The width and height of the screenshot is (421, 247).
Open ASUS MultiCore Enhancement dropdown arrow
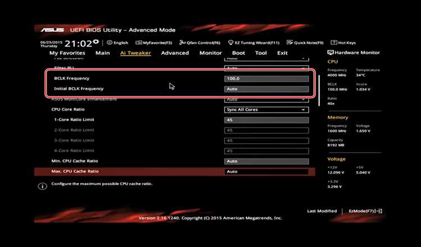click(303, 99)
